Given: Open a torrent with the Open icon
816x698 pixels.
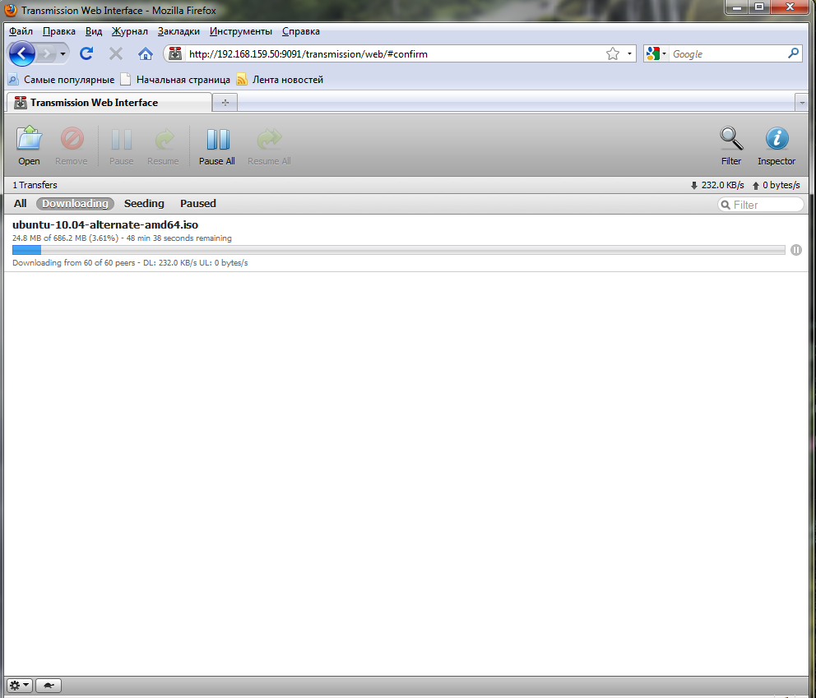Looking at the screenshot, I should click(x=29, y=146).
